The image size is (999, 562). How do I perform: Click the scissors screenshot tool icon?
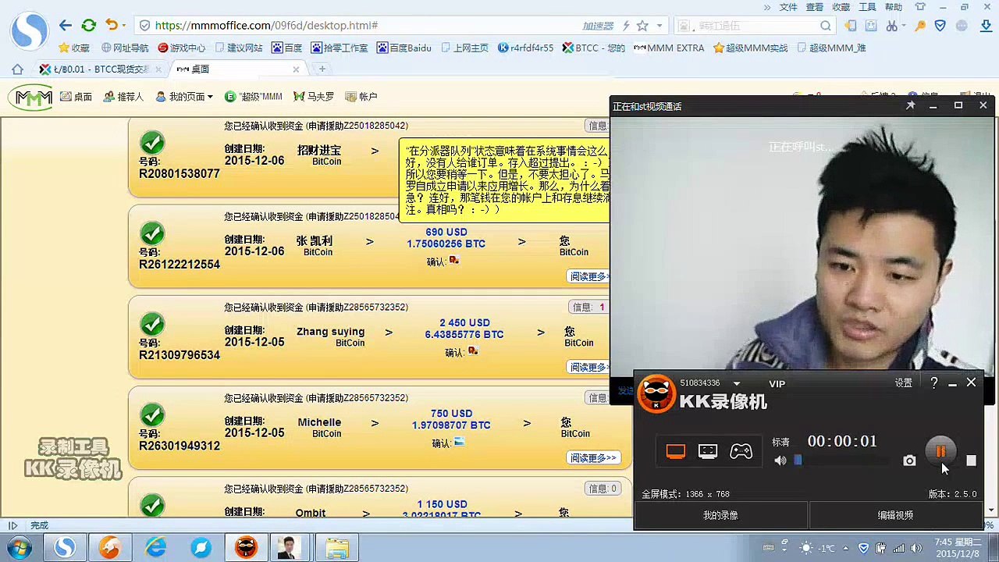(891, 26)
